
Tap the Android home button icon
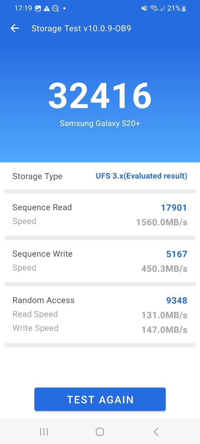point(100,432)
